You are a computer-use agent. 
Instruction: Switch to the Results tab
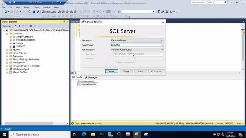[x=77, y=77]
